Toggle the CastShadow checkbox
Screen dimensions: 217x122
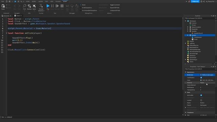pos(201,78)
